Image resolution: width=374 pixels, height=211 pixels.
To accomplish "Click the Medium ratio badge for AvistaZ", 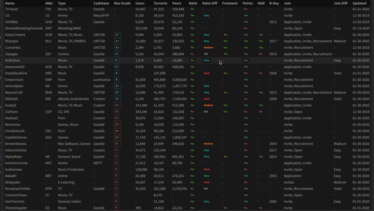I will [x=208, y=105].
